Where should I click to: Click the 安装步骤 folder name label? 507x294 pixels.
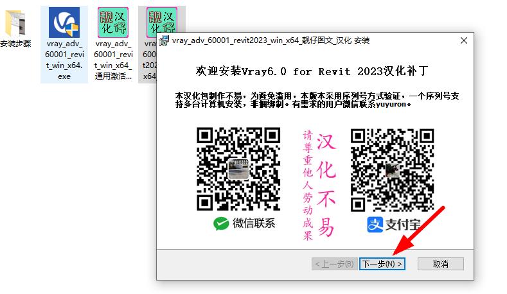(x=15, y=43)
